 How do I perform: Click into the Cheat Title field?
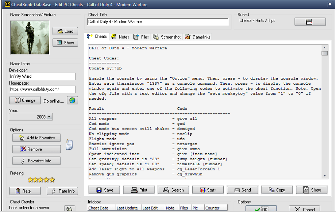(158, 22)
